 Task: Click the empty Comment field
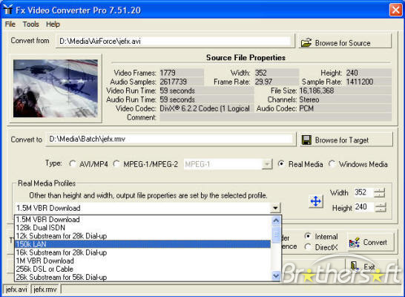tap(276, 117)
